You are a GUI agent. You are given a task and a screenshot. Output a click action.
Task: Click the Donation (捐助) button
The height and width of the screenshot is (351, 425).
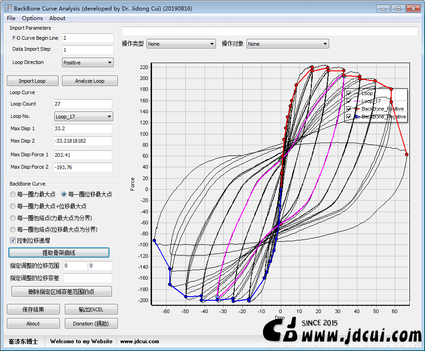(x=91, y=324)
